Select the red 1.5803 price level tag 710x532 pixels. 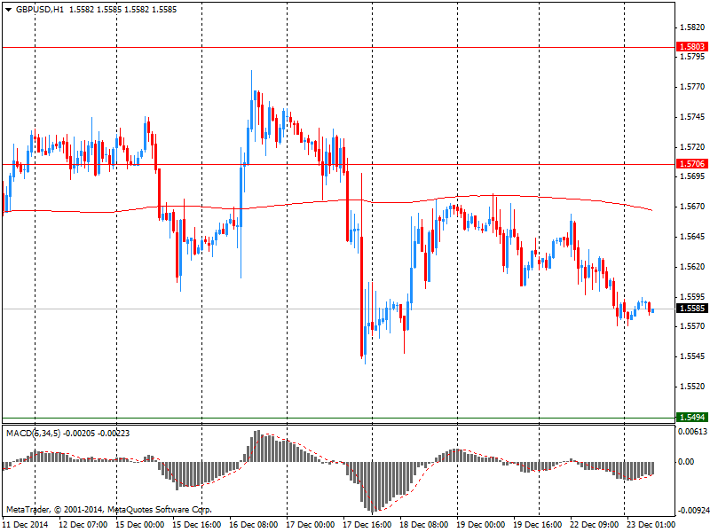click(x=692, y=47)
